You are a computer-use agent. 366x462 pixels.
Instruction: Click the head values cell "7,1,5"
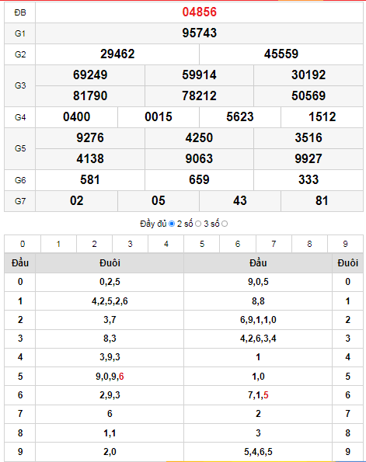tap(258, 395)
